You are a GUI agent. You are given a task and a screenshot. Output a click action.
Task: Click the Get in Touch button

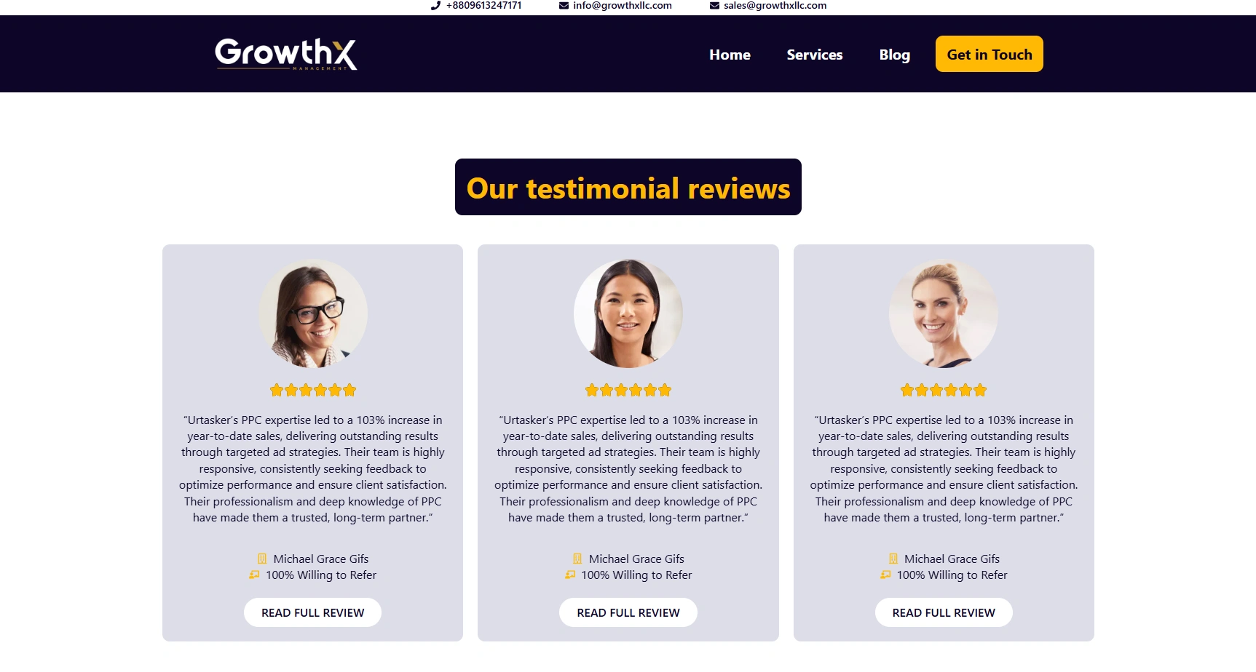(x=989, y=54)
